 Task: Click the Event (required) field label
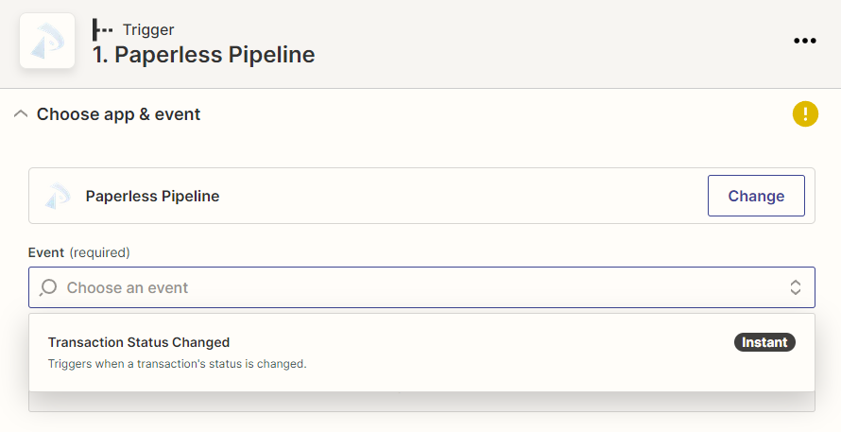coord(78,252)
